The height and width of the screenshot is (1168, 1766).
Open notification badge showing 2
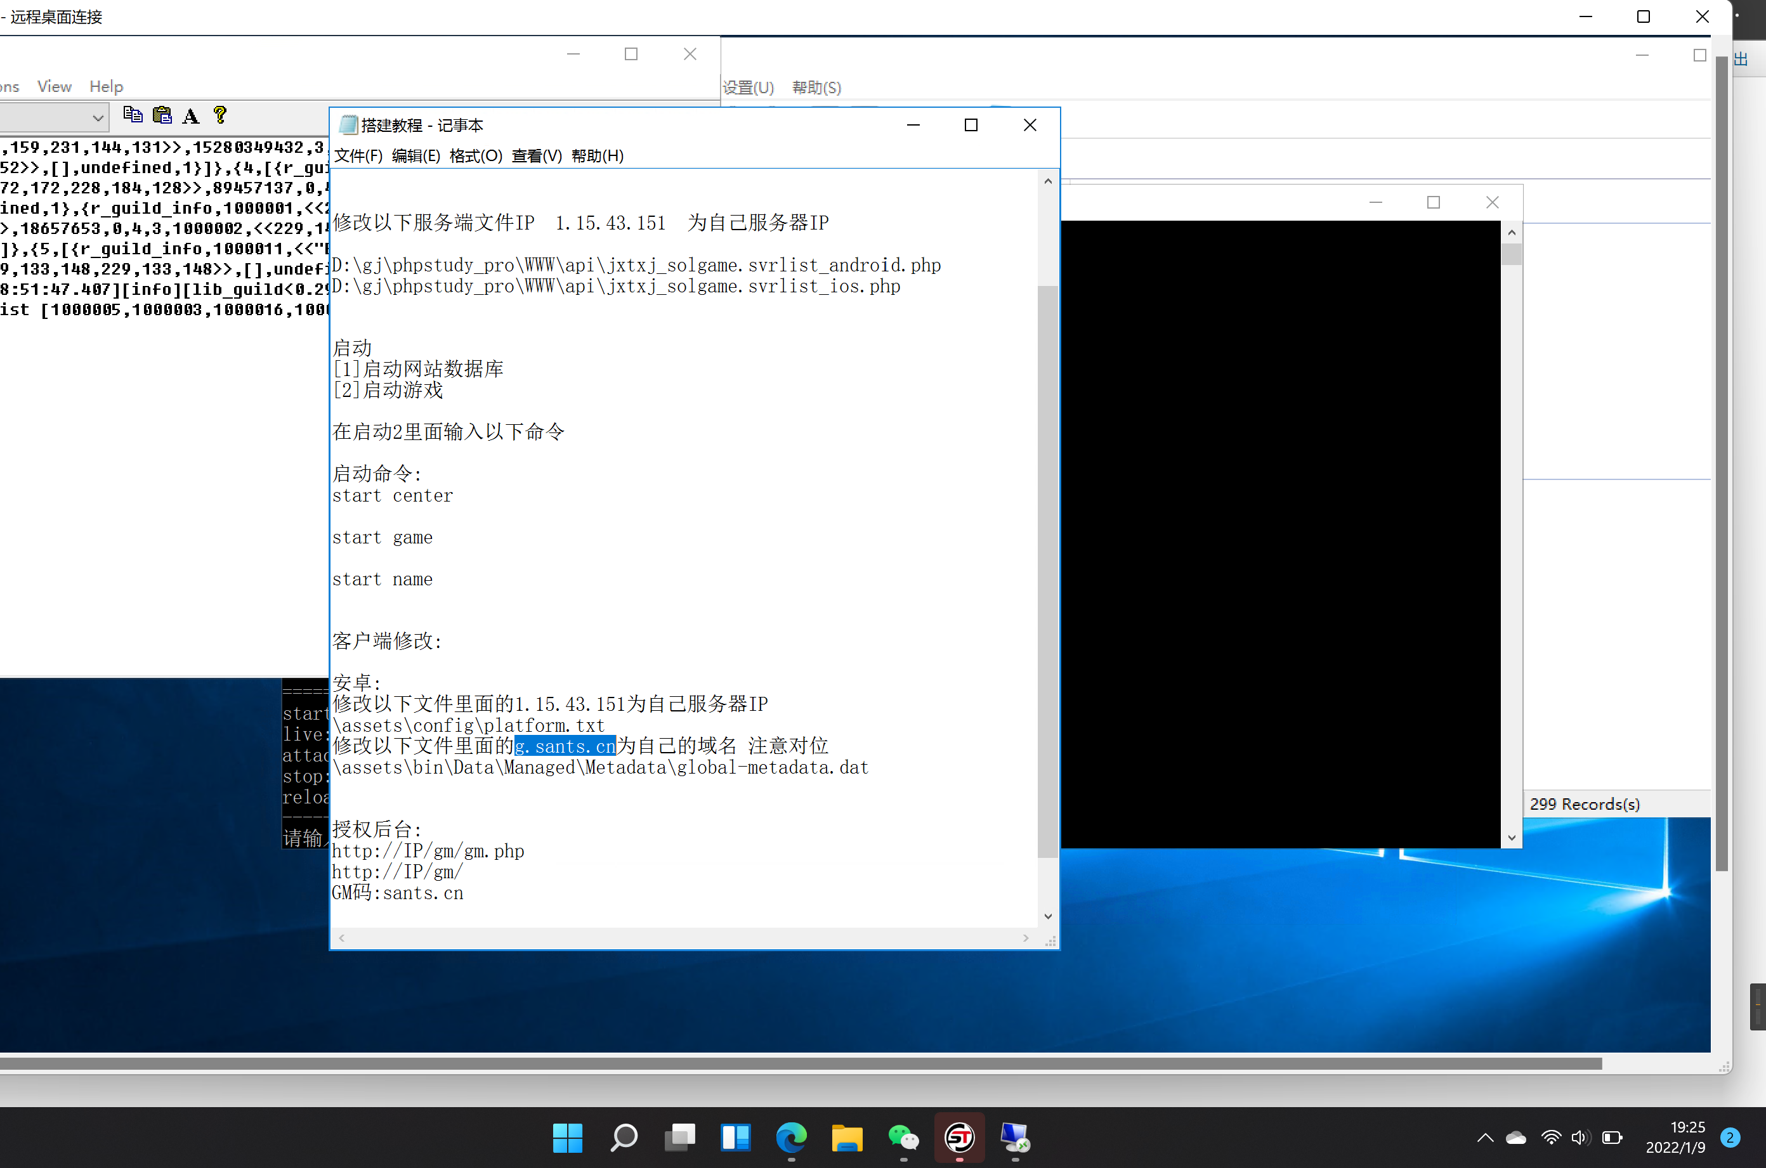(x=1730, y=1138)
